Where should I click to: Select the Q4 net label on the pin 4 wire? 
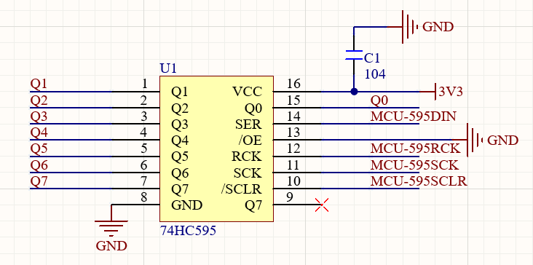point(39,132)
